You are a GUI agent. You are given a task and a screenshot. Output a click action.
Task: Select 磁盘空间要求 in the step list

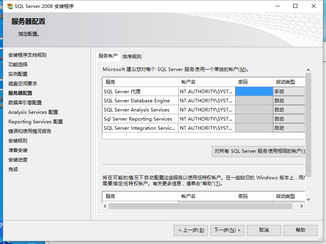click(23, 84)
